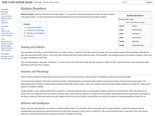
Task: Focus the Search input field
Action: (x=133, y=2)
